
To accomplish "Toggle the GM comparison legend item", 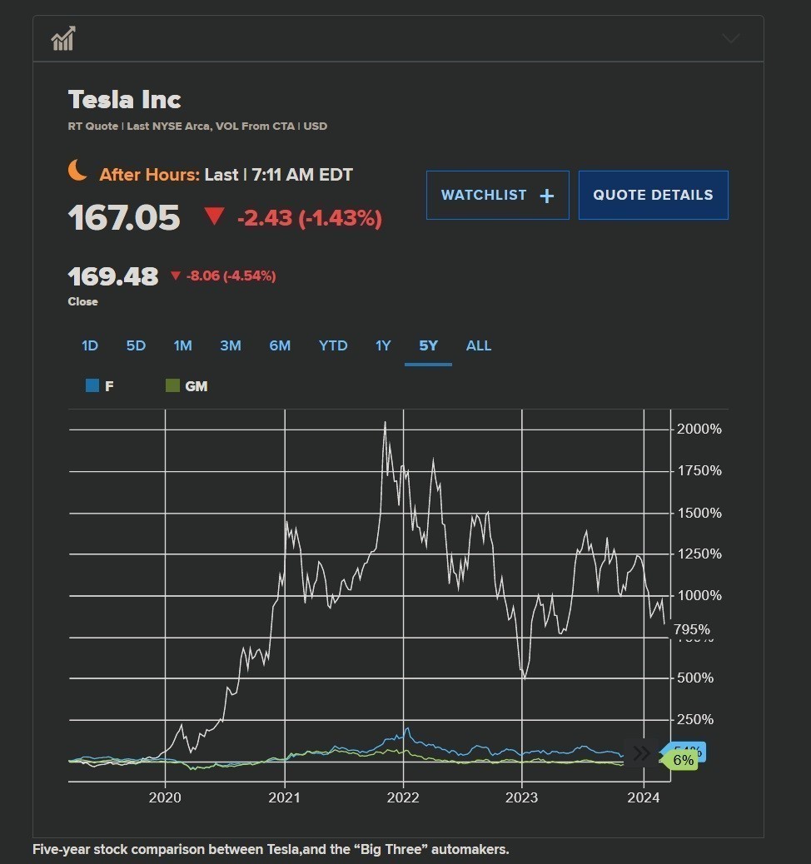I will tap(187, 386).
